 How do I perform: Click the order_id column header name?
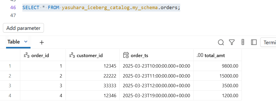40,55
